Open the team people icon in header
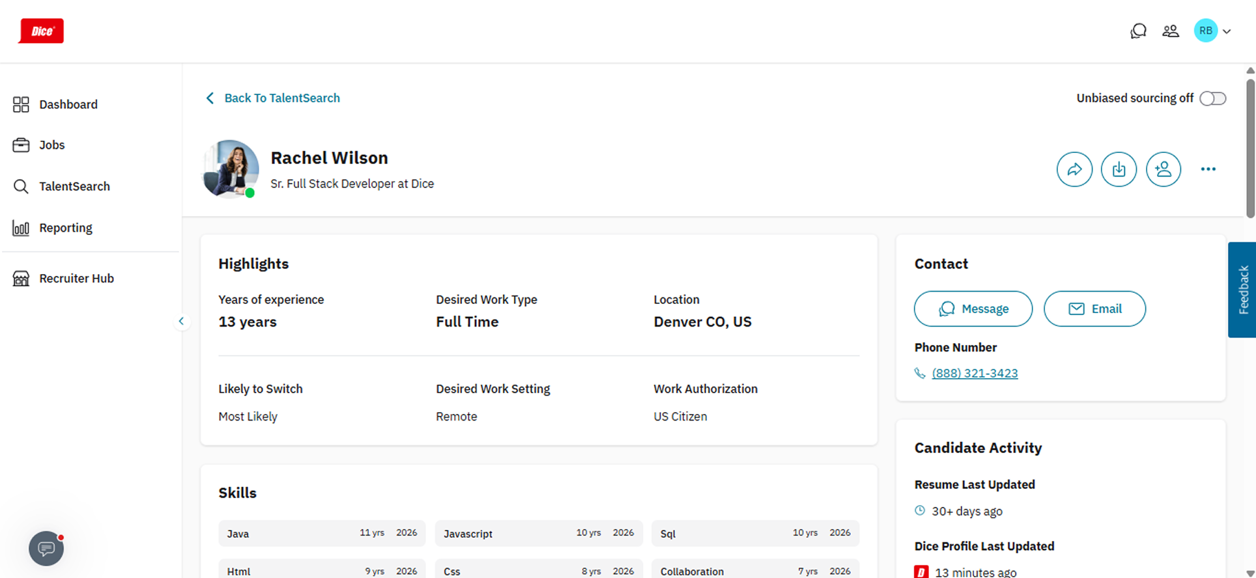Screen dimensions: 1256x578 coord(1171,31)
